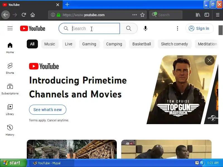
Task: Click the tray help question-mark icon
Action: click(x=197, y=163)
